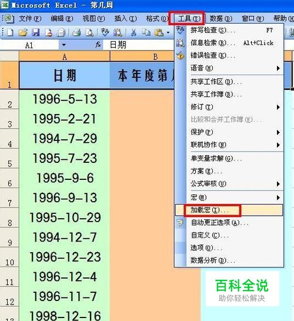This screenshot has height=321, width=294.
Task: Select 选项(O) menu entry
Action: pyautogui.click(x=229, y=248)
